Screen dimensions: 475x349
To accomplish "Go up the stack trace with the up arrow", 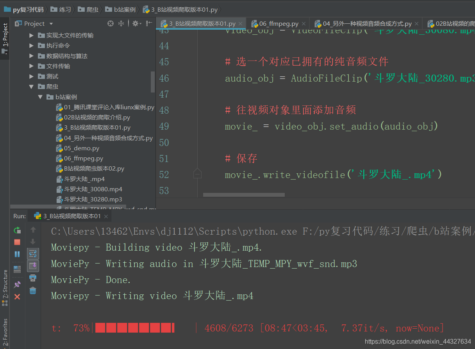I will (33, 230).
